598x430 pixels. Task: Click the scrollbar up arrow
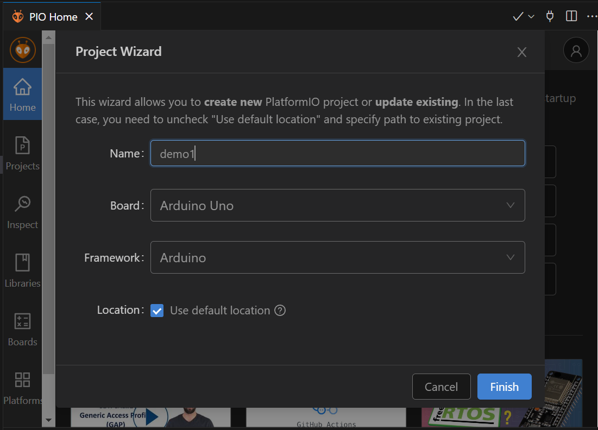click(x=48, y=37)
